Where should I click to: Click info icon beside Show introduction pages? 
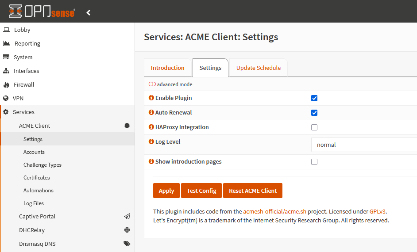151,162
